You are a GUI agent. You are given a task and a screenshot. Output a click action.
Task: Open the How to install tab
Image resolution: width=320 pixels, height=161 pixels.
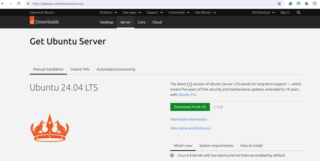click(251, 145)
